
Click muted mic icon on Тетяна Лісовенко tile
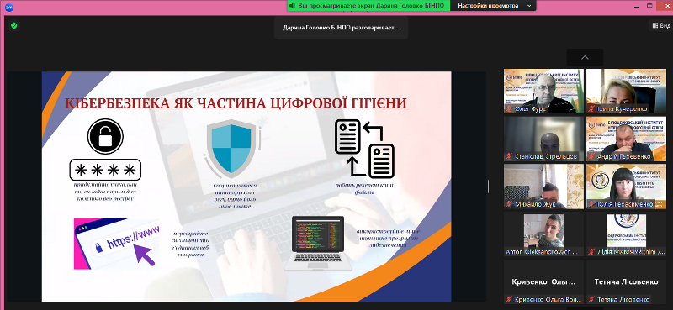[592, 299]
